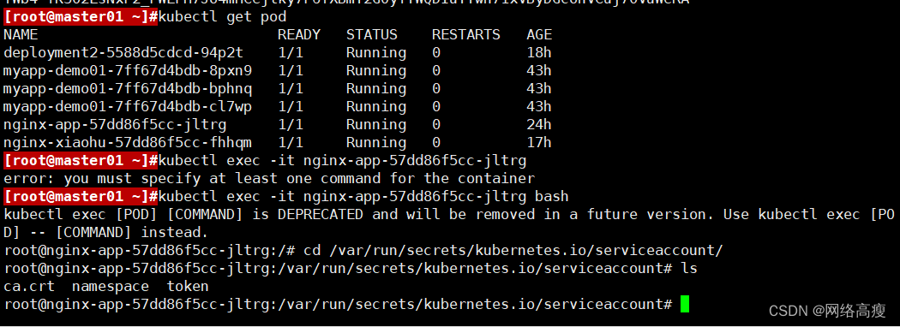Image resolution: width=900 pixels, height=327 pixels.
Task: Click the error message about specifying a command
Action: coord(269,178)
